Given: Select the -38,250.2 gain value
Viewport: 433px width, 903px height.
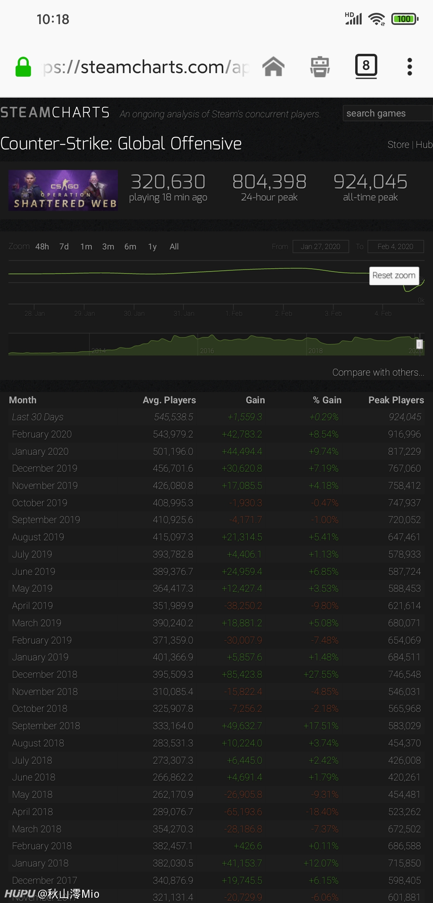Looking at the screenshot, I should pyautogui.click(x=243, y=606).
